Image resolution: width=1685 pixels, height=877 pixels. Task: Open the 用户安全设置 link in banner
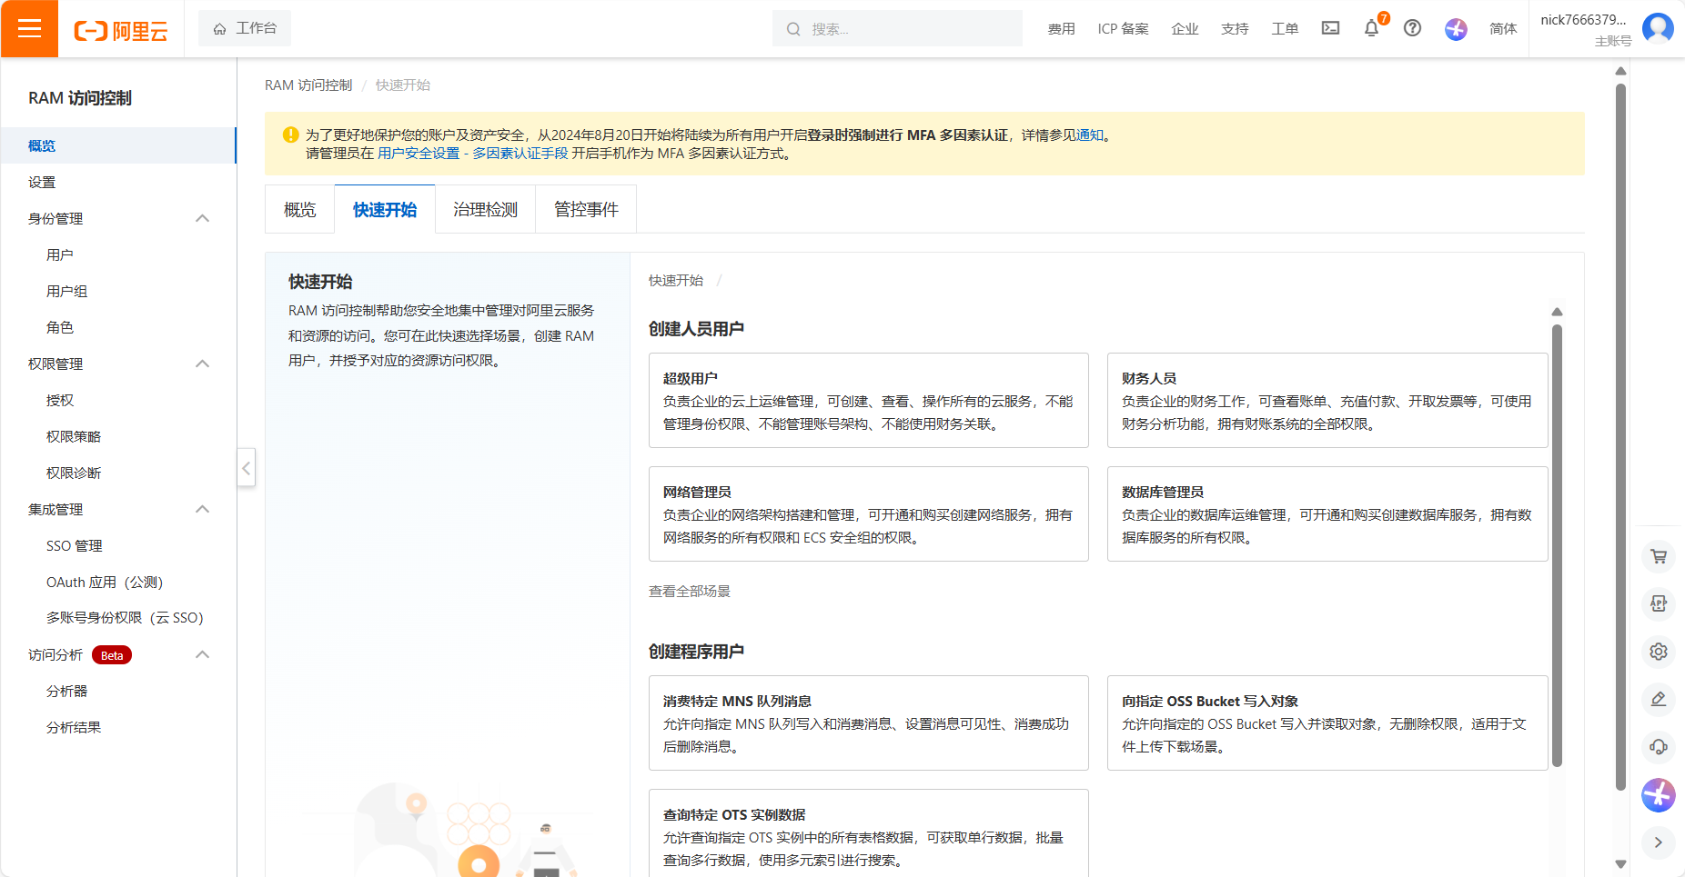(419, 154)
